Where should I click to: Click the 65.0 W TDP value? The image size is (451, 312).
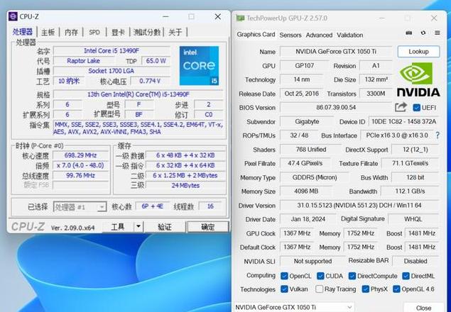[156, 61]
